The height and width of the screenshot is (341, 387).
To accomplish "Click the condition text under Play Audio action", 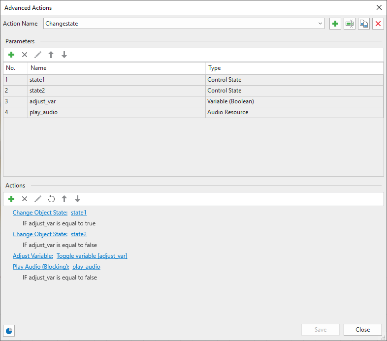I will [60, 278].
